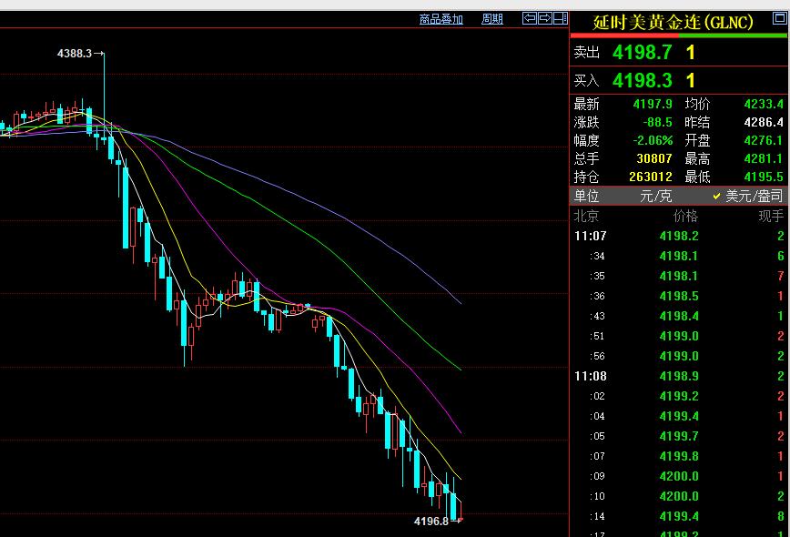This screenshot has width=790, height=537.
Task: Click the 延时美黄金连(GLNC) title
Action: pyautogui.click(x=673, y=22)
